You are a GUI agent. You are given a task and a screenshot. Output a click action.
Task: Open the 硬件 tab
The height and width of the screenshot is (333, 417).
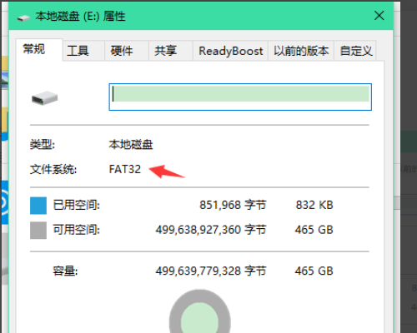127,51
